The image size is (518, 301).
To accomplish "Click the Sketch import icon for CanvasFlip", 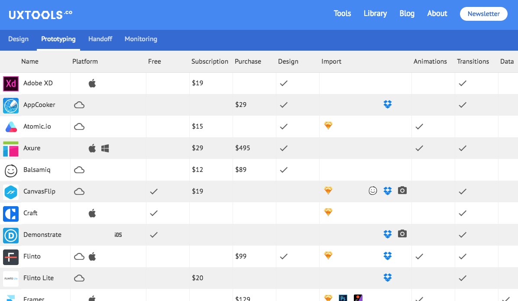I will tap(328, 190).
